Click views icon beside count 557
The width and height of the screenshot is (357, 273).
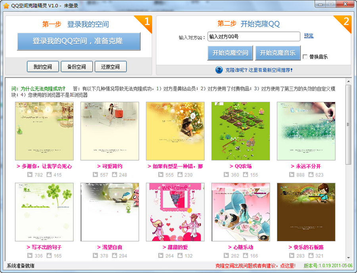[x=95, y=174]
